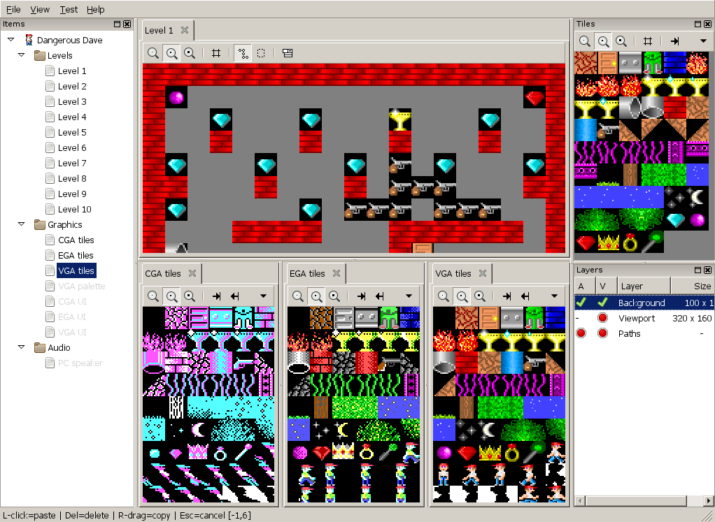Open the Test menu
Image resolution: width=715 pixels, height=522 pixels.
pyautogui.click(x=69, y=9)
